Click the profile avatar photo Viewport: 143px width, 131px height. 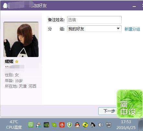[x=21, y=39]
